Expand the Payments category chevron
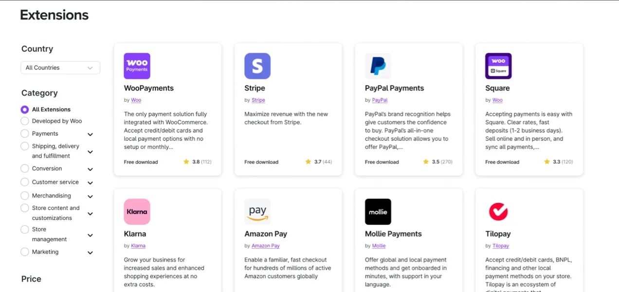619x292 pixels. coord(90,134)
